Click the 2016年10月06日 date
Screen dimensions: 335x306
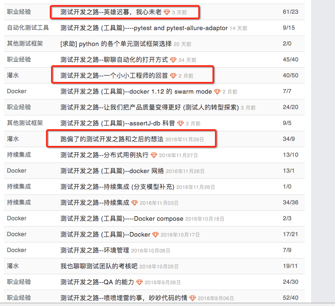click(151, 251)
